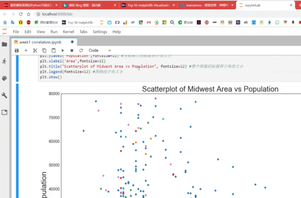
Task: Click the scatterplot title in the output
Action: coord(210,89)
